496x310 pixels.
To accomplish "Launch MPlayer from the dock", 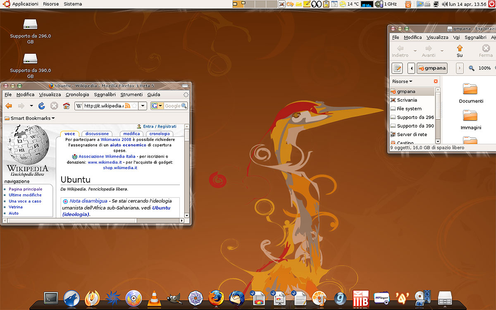I will pos(381,298).
